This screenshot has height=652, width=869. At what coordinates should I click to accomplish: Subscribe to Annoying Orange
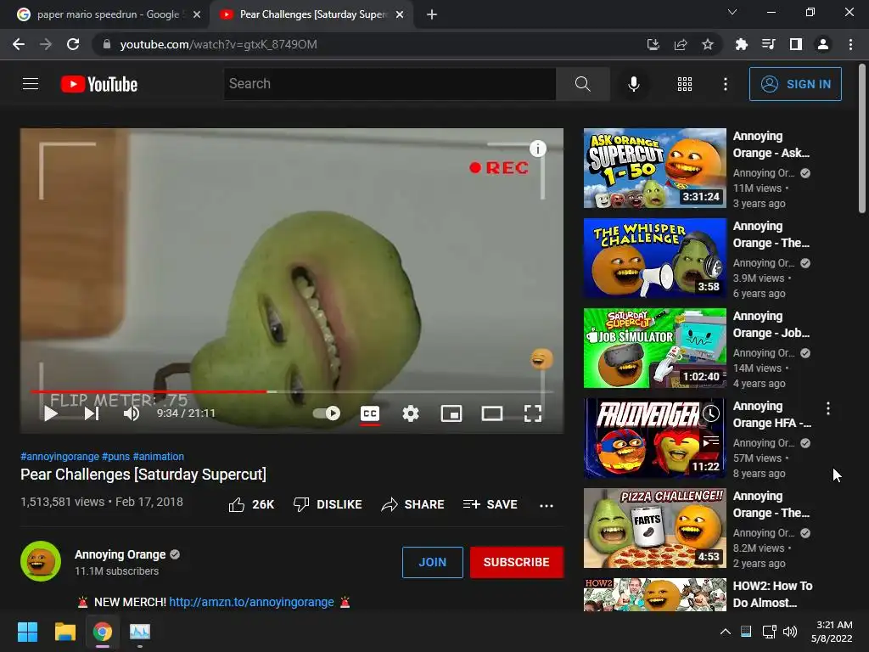coord(517,562)
